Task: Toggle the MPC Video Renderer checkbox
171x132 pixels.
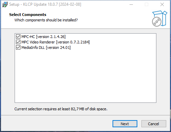Action: tap(18, 42)
